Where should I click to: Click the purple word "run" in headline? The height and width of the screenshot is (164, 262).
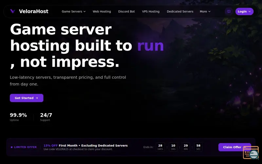pyautogui.click(x=151, y=46)
